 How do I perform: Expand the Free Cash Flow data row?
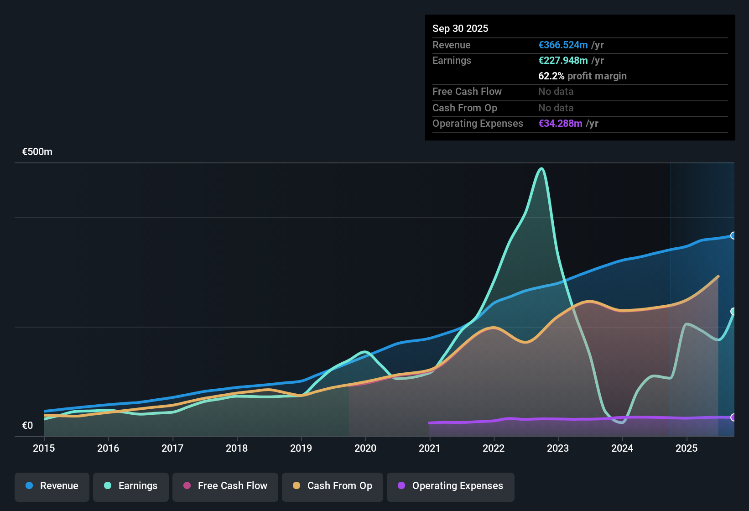468,92
